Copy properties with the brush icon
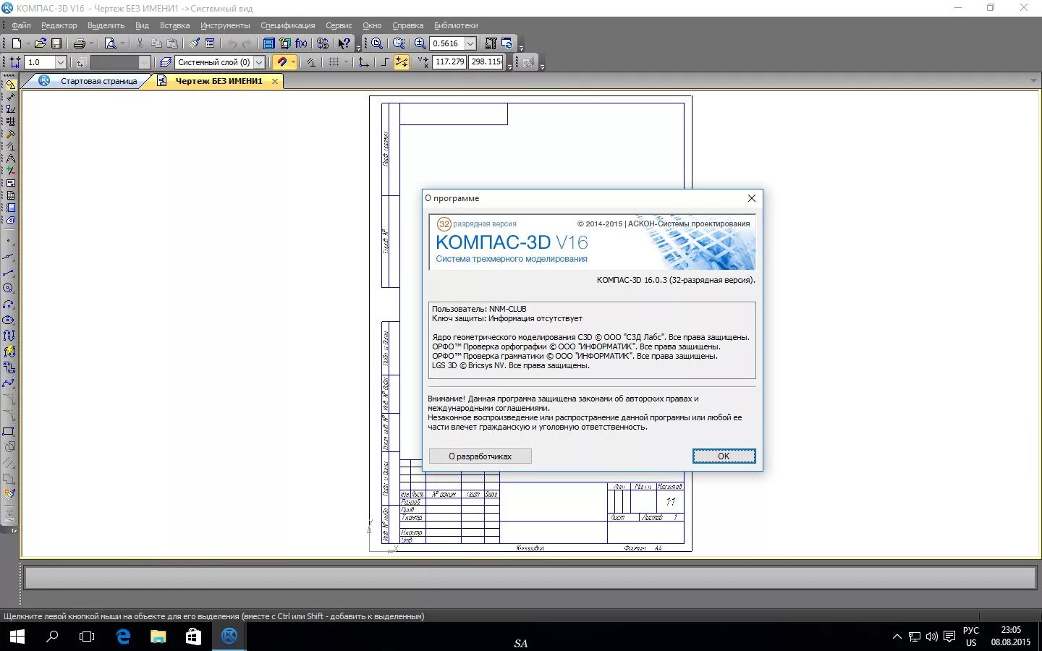 pyautogui.click(x=195, y=43)
